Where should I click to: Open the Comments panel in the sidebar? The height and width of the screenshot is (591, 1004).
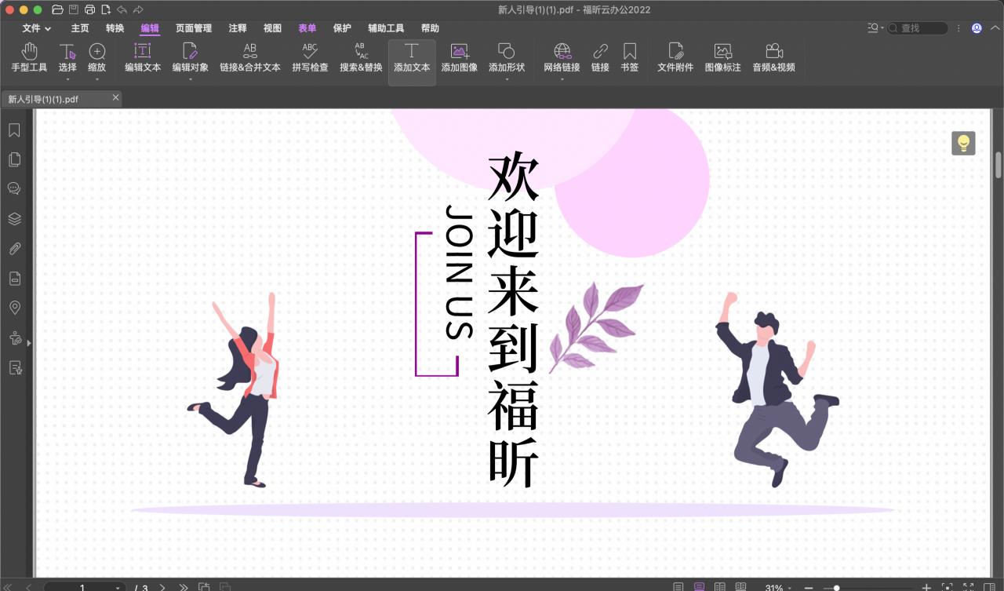pos(14,188)
